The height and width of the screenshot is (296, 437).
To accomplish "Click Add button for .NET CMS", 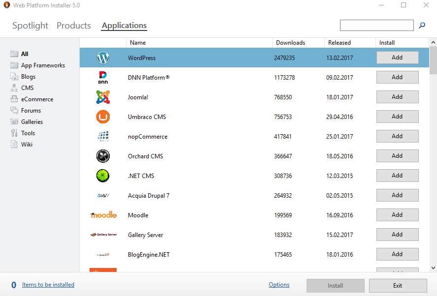I will tap(398, 176).
